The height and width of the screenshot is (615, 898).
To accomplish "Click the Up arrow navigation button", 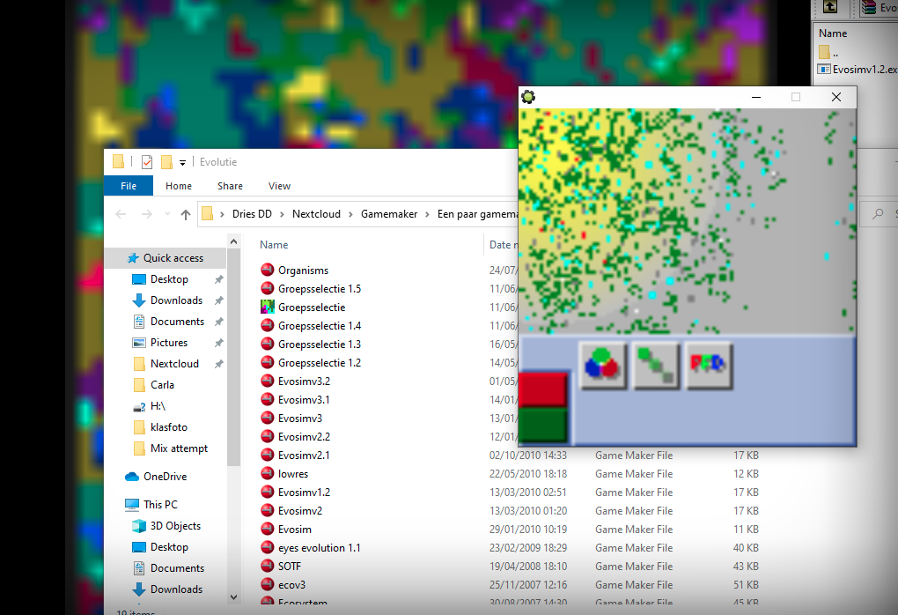I will [185, 214].
